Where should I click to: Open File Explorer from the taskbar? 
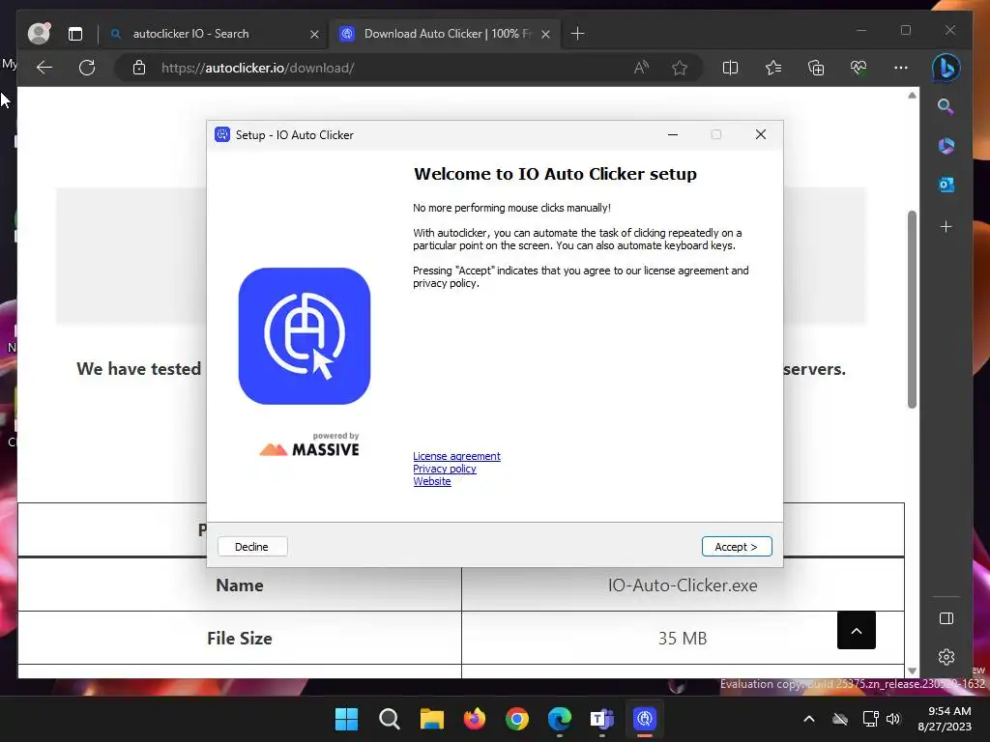point(432,719)
